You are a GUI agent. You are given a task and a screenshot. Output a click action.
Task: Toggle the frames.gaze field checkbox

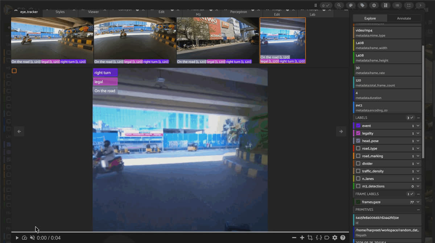358,202
